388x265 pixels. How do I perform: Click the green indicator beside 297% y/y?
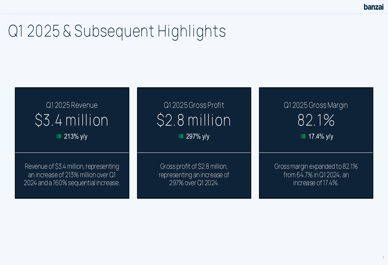tap(181, 136)
